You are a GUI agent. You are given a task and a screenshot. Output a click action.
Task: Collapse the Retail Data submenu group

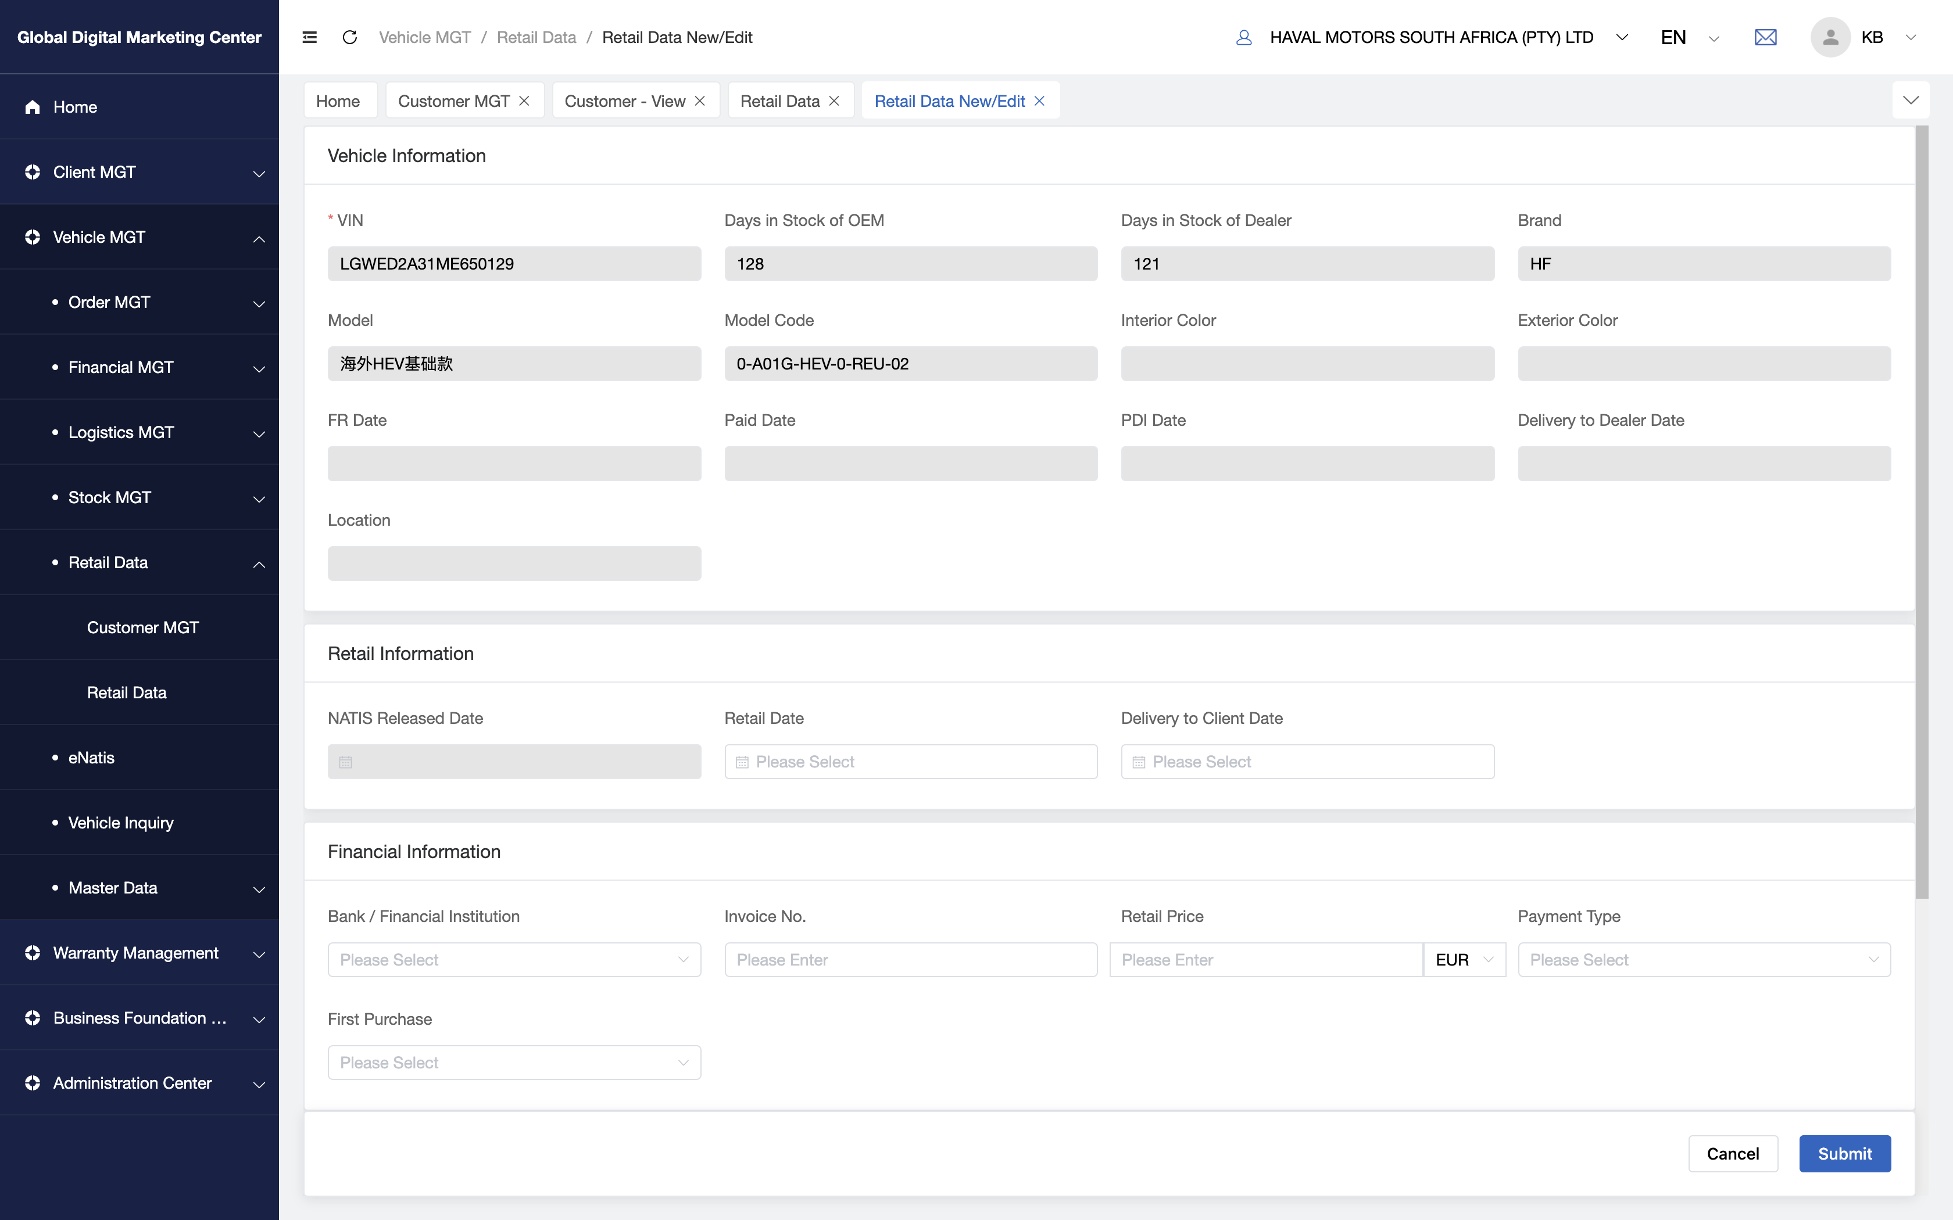click(259, 564)
